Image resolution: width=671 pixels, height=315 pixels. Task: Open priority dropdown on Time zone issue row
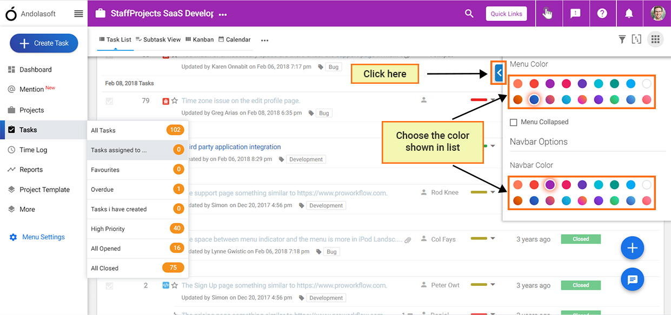tap(493, 100)
